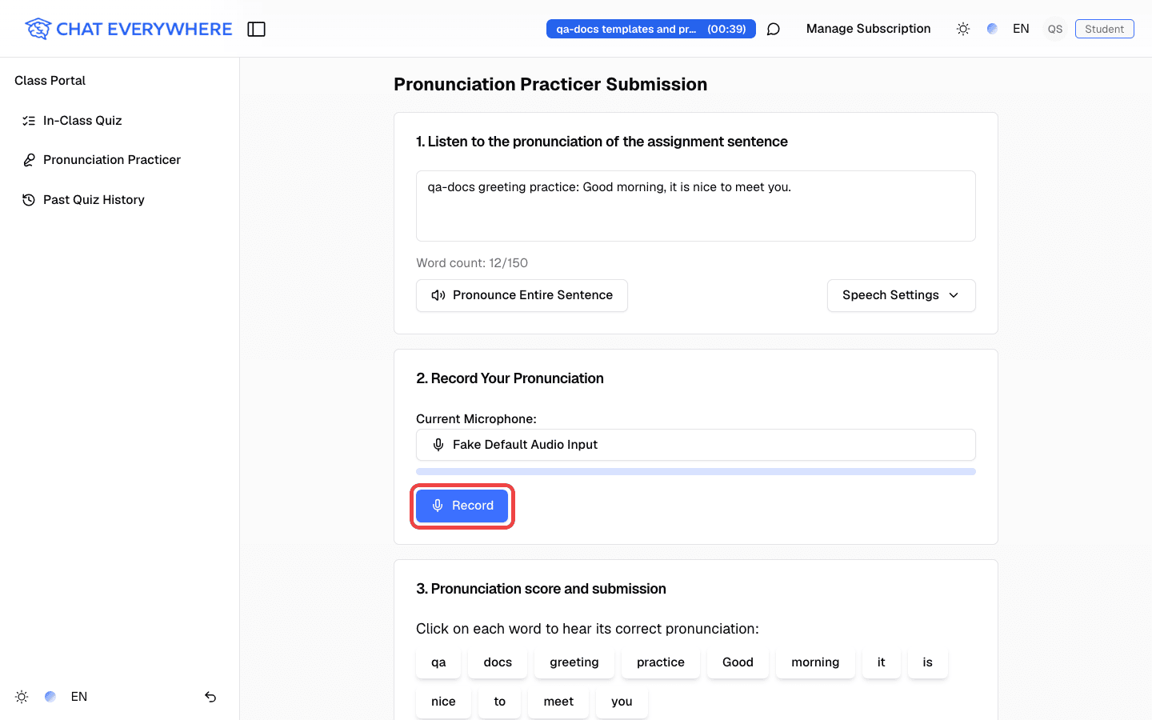Image resolution: width=1152 pixels, height=720 pixels.
Task: Click the speaker icon on Pronounce Entire Sentence
Action: click(438, 295)
